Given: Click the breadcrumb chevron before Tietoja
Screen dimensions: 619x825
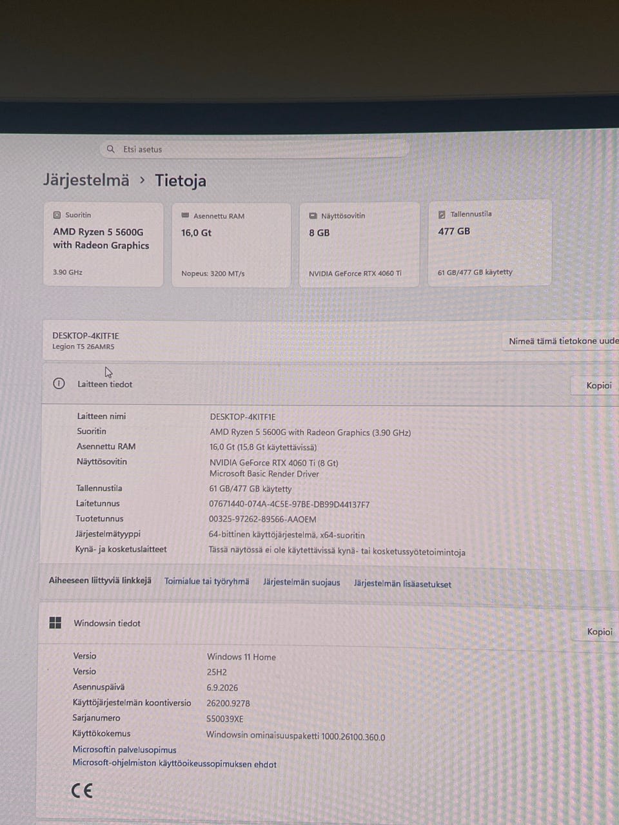Looking at the screenshot, I should [x=142, y=181].
